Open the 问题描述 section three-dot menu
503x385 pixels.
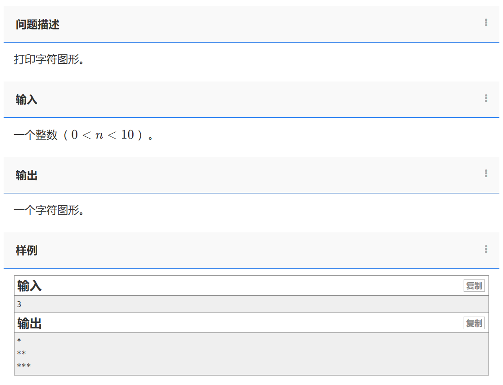coord(486,23)
